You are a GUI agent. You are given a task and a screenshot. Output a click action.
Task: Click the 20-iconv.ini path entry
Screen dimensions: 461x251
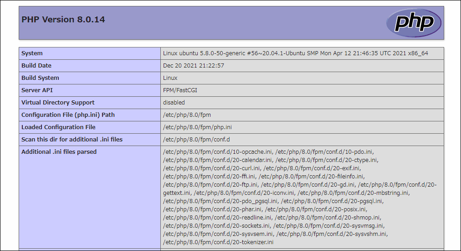[245, 193]
